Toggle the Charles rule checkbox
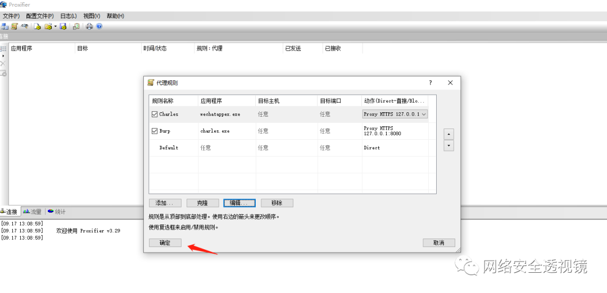The height and width of the screenshot is (293, 607). [x=155, y=115]
